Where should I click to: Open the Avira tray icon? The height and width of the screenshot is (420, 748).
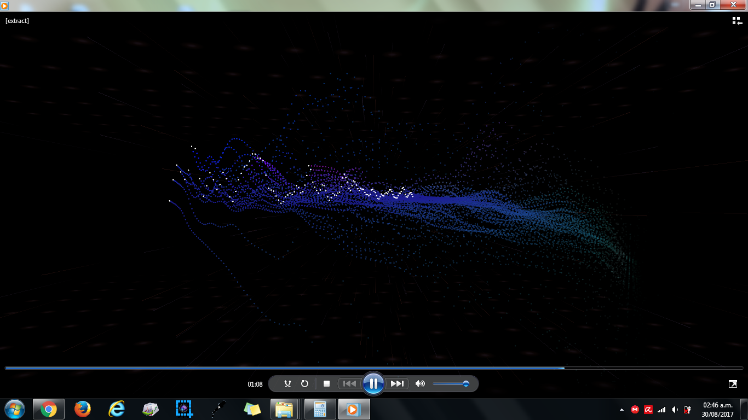pos(648,410)
